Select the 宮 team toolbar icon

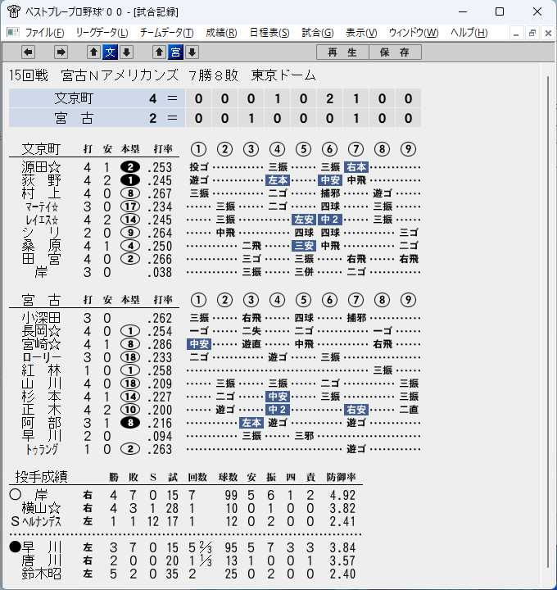(x=175, y=52)
